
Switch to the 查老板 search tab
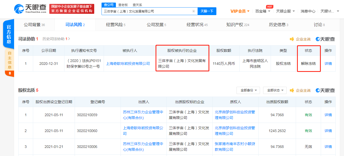click(x=123, y=5)
